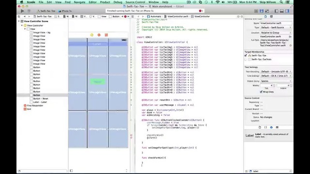Viewport: 310px width, 174px height.
Task: Toggle the Wrap lines checkbox
Action: (x=261, y=92)
